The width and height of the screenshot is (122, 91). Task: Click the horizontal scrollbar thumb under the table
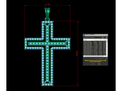pos(94,56)
